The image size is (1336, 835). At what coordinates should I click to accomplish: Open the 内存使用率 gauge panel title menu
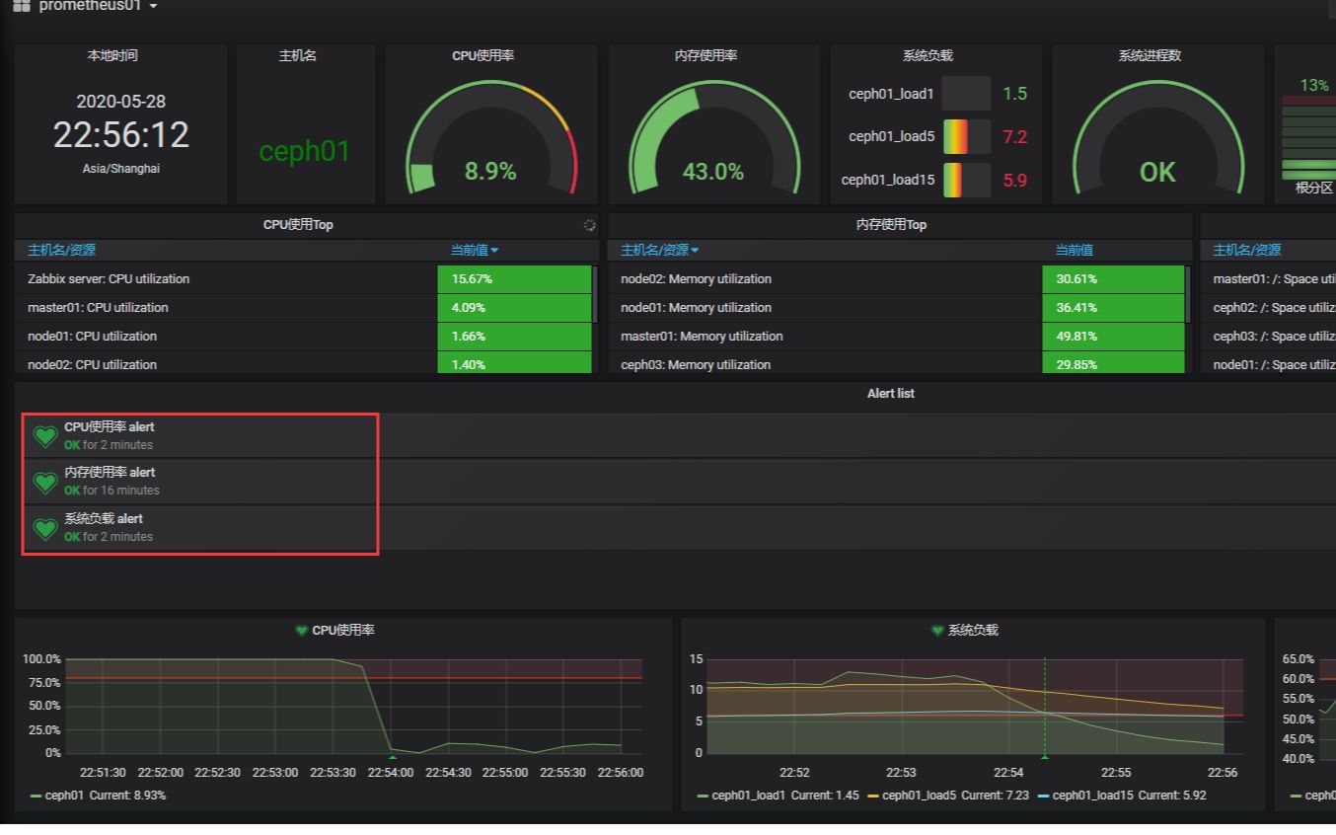pos(705,56)
